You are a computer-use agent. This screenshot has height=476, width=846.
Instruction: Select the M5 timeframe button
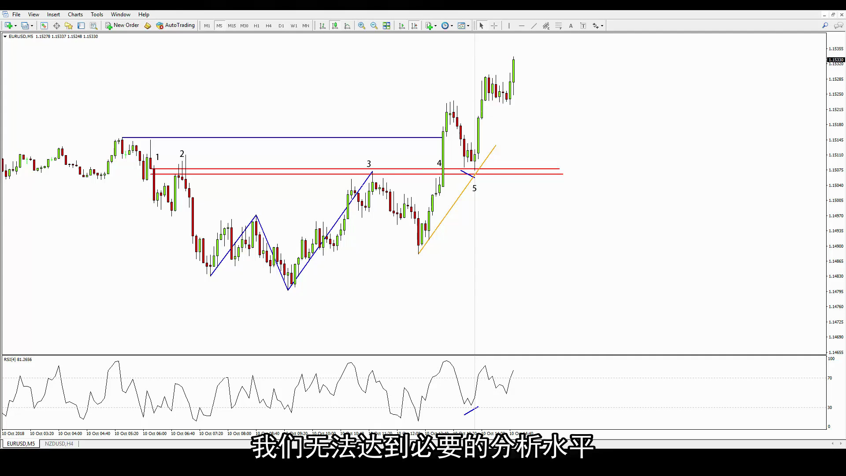pyautogui.click(x=219, y=26)
